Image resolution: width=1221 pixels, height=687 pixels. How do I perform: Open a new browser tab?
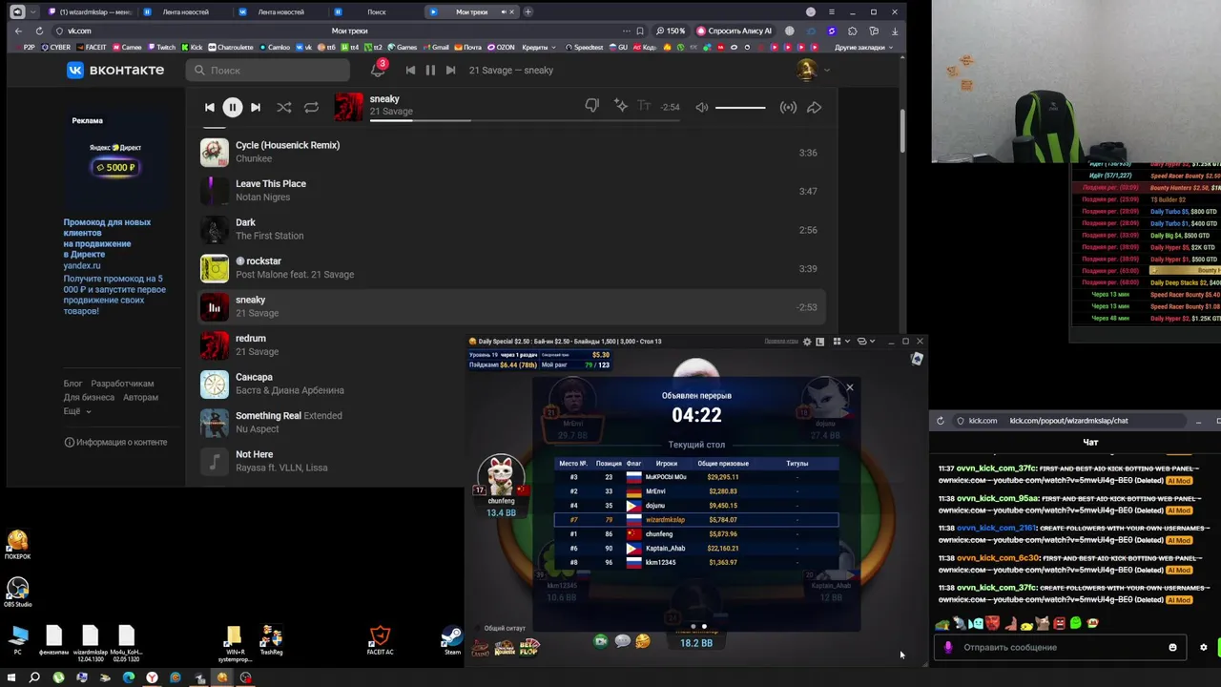click(x=528, y=11)
